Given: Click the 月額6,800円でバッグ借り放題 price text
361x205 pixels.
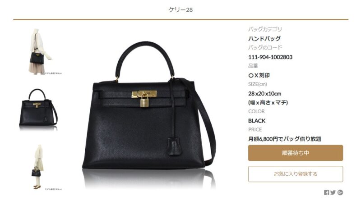Looking at the screenshot, I should [285, 139].
